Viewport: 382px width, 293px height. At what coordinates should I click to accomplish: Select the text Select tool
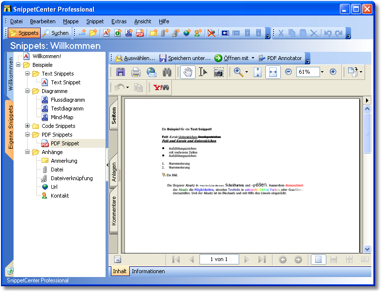(203, 72)
